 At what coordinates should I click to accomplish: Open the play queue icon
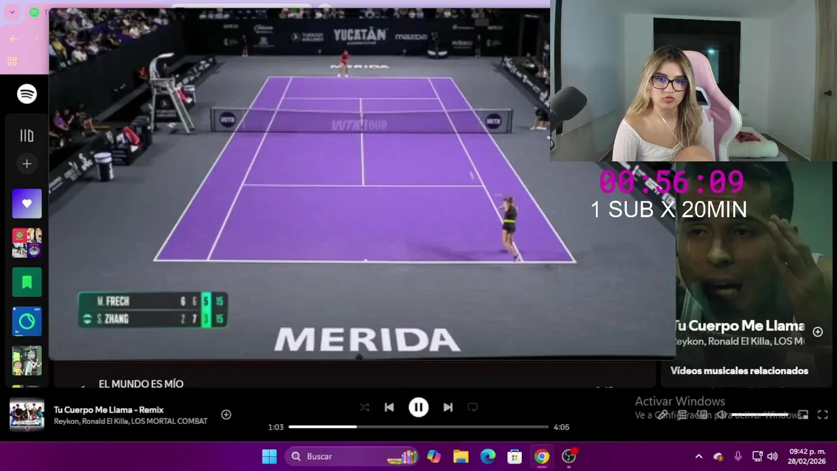click(x=682, y=415)
